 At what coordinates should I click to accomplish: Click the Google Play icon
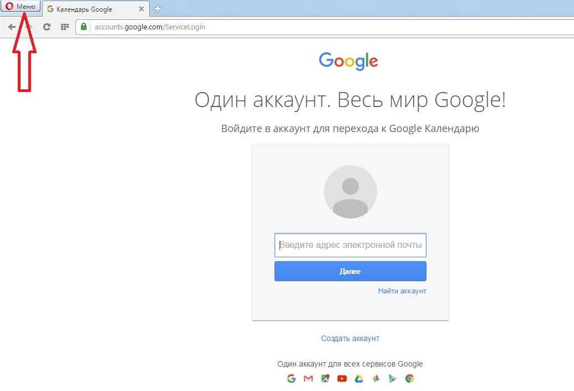pyautogui.click(x=393, y=379)
